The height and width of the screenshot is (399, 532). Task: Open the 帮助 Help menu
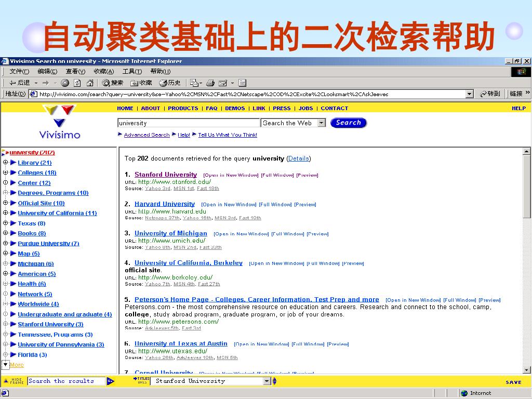[x=161, y=71]
